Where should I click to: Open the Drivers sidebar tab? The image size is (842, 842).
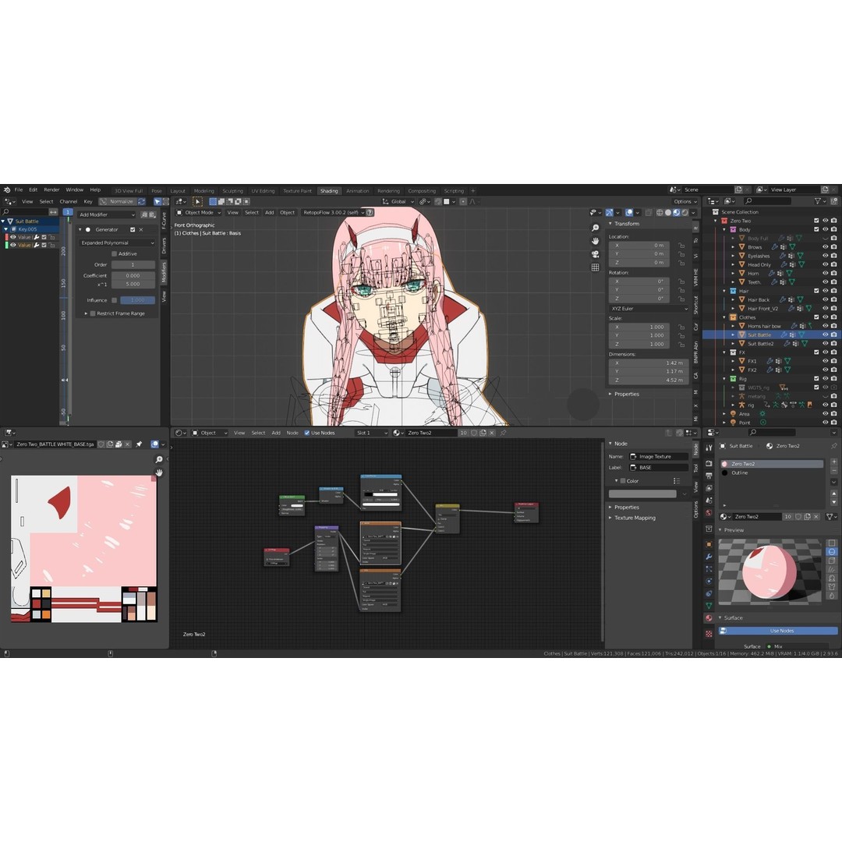tap(164, 246)
